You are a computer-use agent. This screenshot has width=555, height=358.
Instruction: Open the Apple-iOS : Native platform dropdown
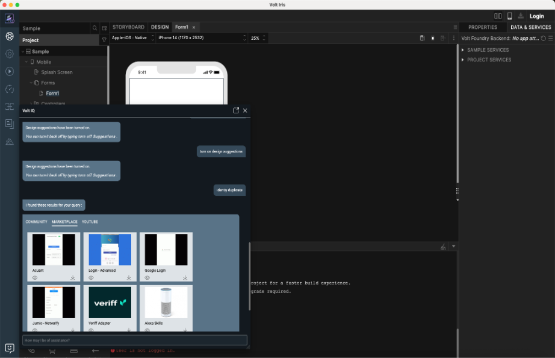click(x=131, y=38)
